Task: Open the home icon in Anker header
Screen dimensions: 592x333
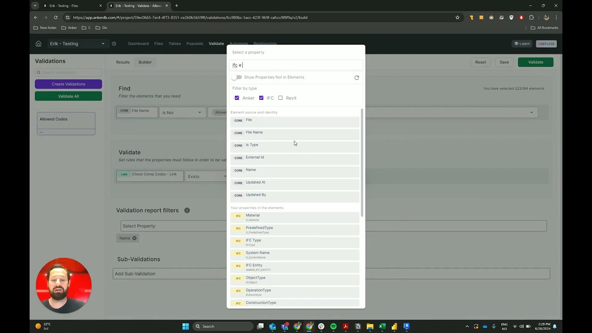Action: coord(38,44)
